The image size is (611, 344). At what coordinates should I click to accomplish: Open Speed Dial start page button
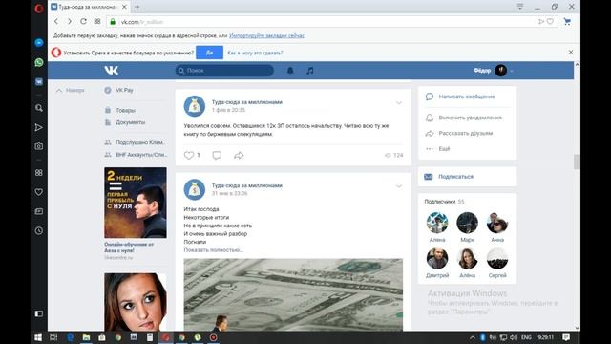(97, 21)
